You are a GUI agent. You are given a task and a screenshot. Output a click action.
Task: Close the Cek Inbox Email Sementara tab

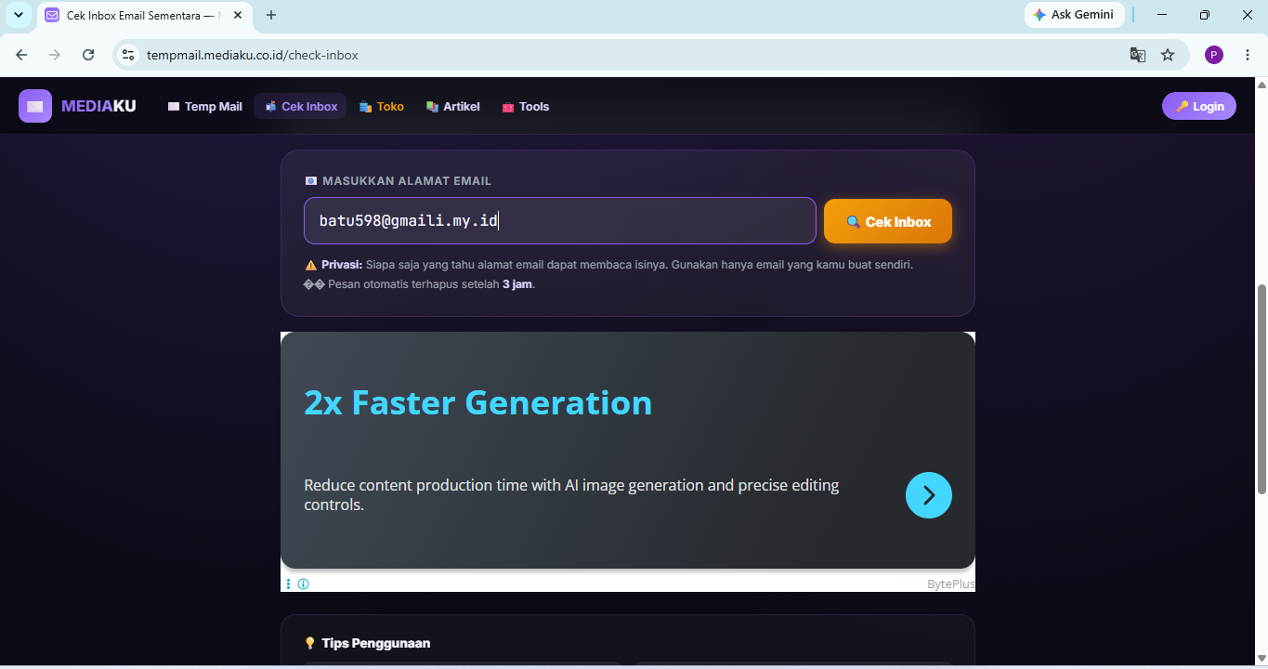[240, 15]
